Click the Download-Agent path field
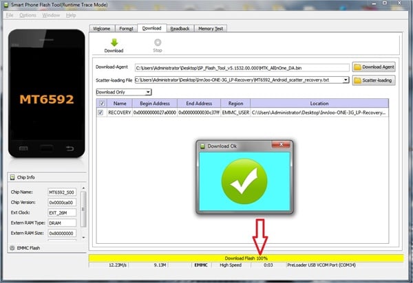The width and height of the screenshot is (413, 283). (242, 68)
